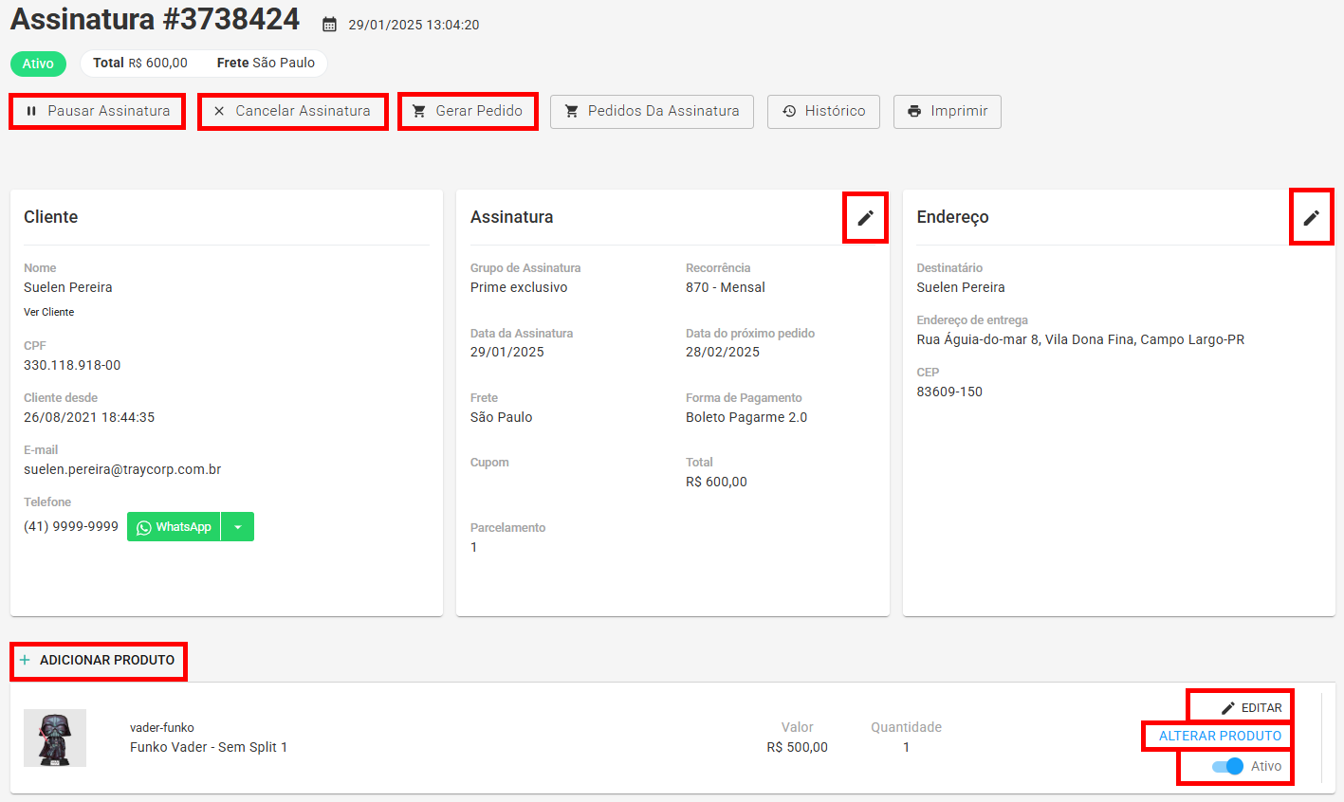Open the Histórico view
Image resolution: width=1344 pixels, height=802 pixels.
pos(823,111)
